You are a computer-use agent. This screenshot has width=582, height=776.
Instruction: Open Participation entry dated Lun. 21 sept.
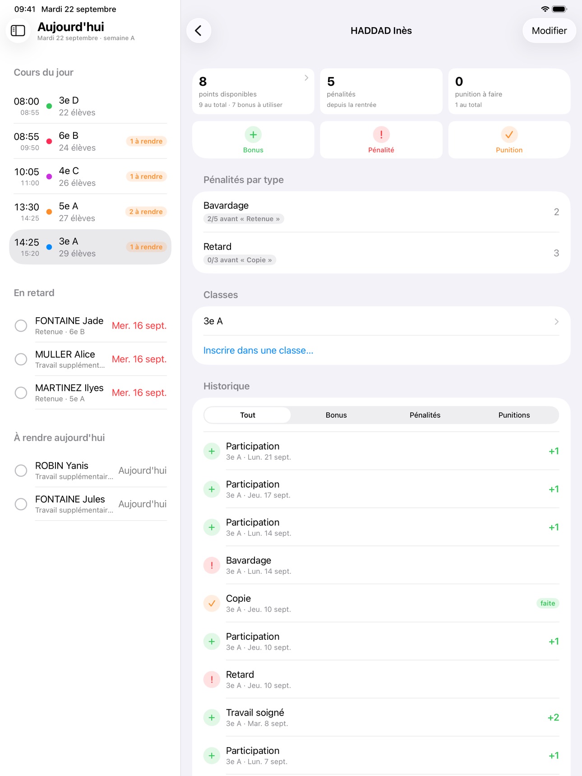[381, 451]
